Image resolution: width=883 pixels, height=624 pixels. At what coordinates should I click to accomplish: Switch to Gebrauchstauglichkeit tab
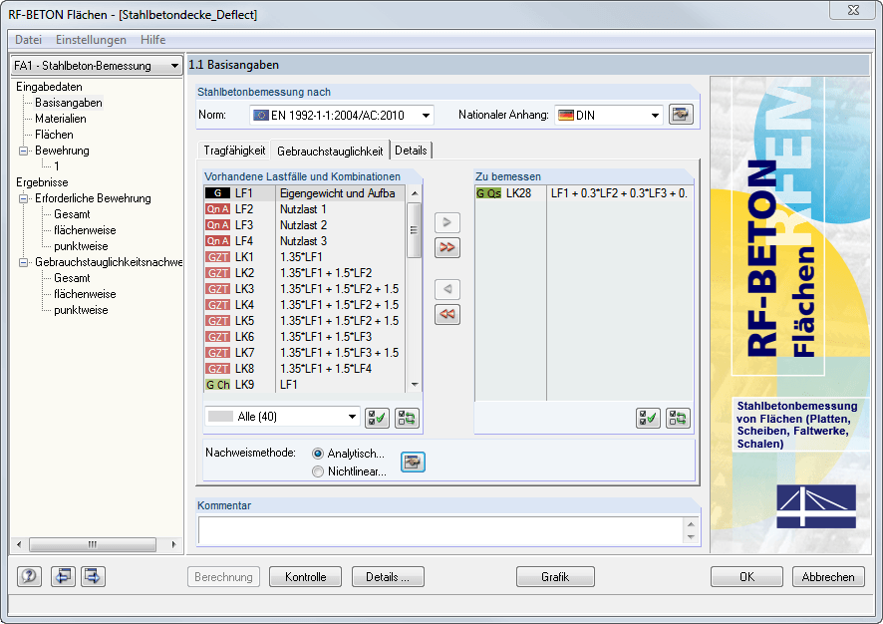tap(330, 151)
